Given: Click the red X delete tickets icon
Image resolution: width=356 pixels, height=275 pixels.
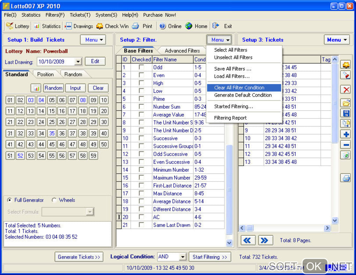Looking at the screenshot, I should [346, 89].
